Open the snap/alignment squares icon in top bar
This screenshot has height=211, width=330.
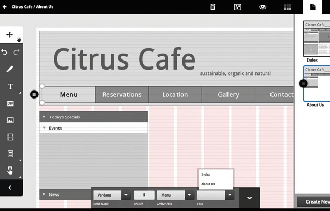(x=238, y=7)
